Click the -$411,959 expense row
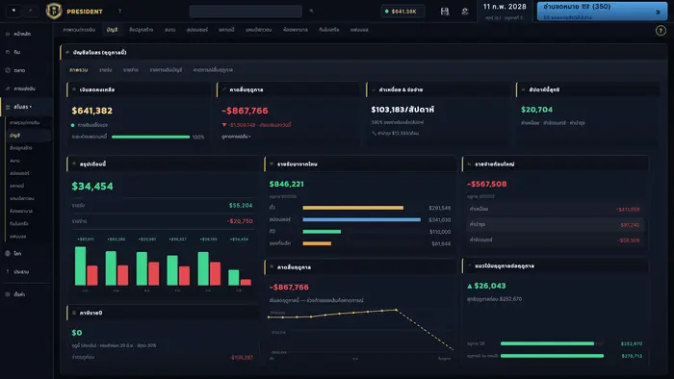The height and width of the screenshot is (379, 674). pyautogui.click(x=555, y=210)
